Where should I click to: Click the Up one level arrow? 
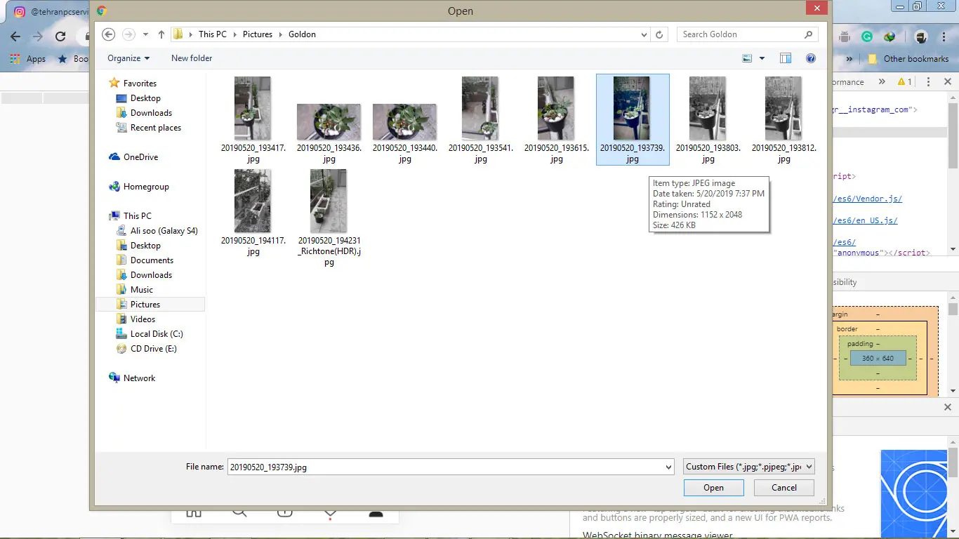pos(161,34)
